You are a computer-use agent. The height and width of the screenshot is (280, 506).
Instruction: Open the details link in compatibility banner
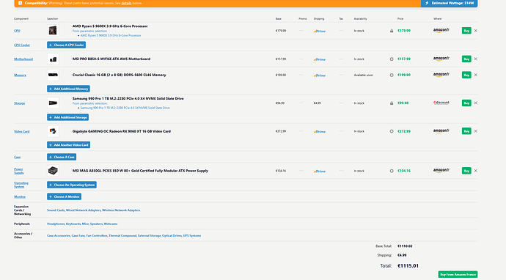pyautogui.click(x=126, y=3)
